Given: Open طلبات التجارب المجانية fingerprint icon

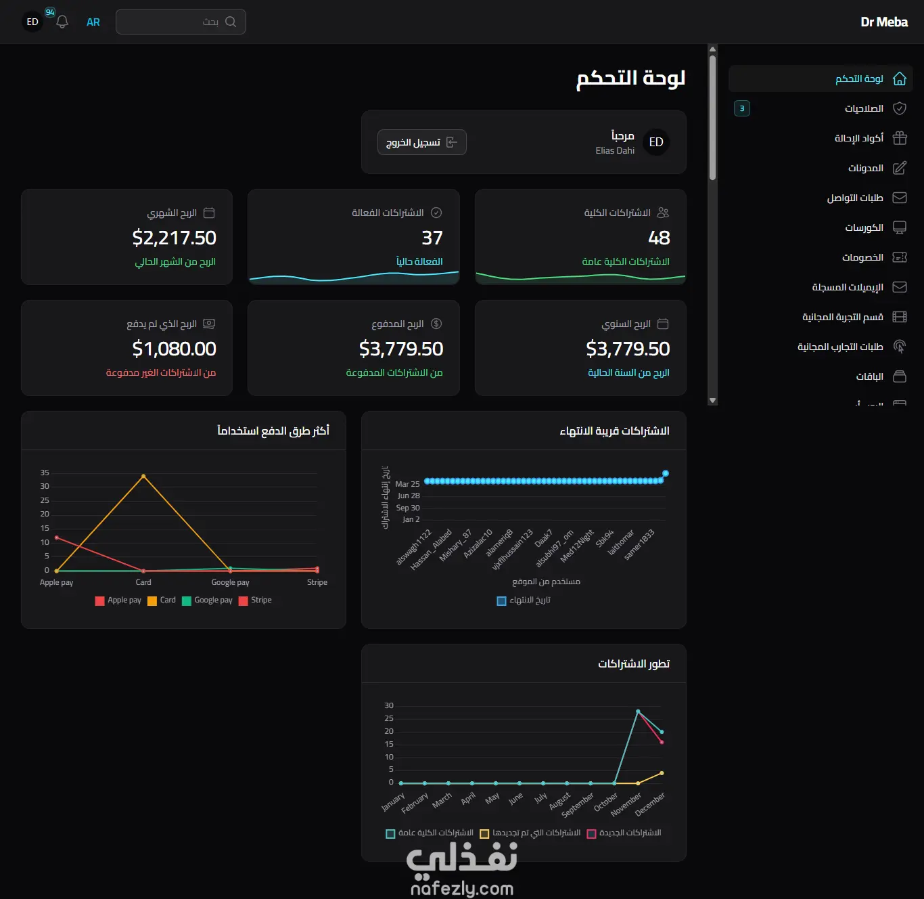Looking at the screenshot, I should click(900, 347).
